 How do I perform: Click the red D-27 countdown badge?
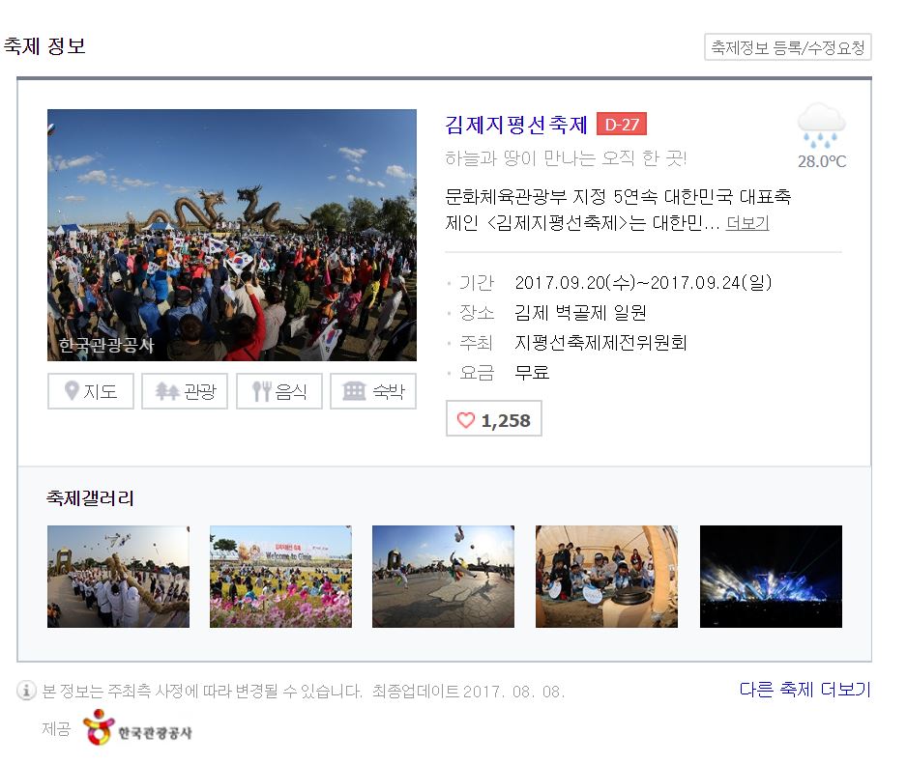(621, 125)
